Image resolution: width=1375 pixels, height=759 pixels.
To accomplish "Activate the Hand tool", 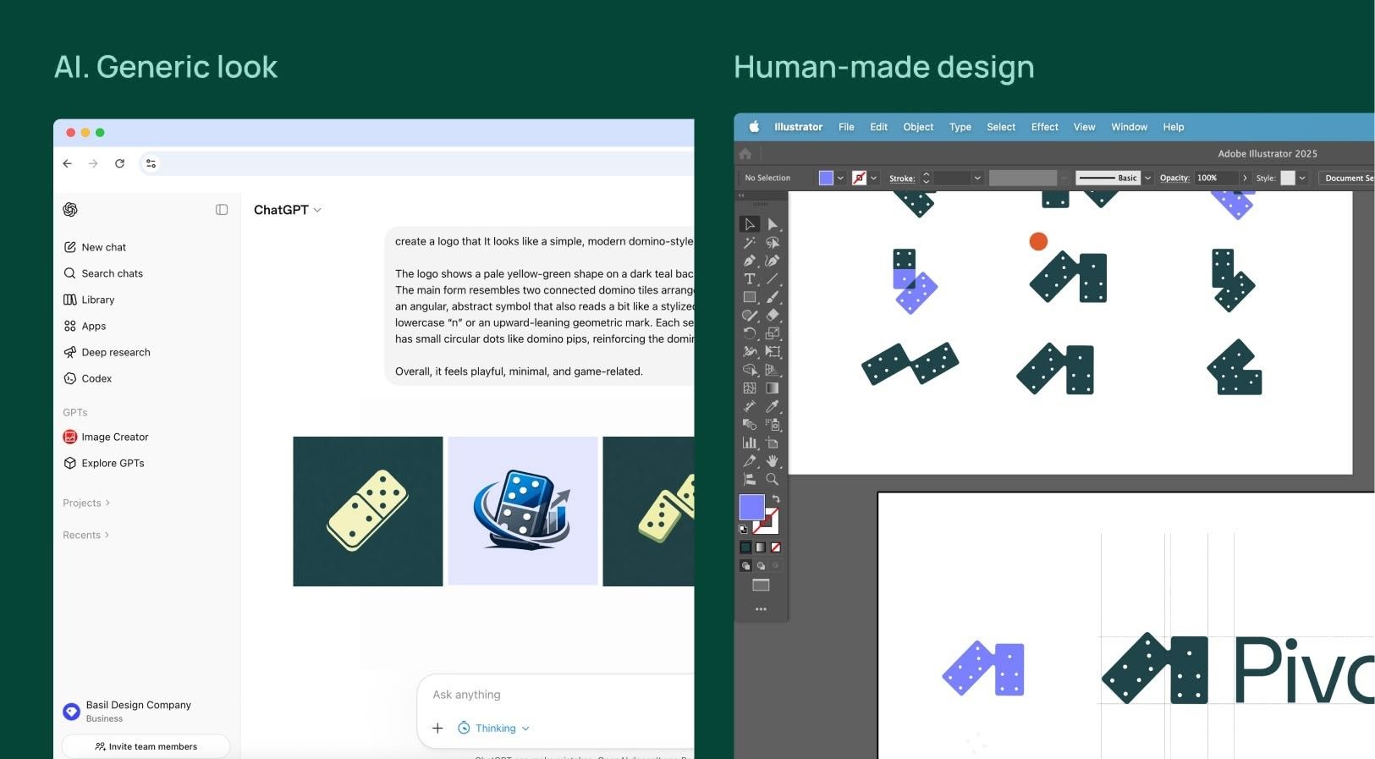I will (x=772, y=461).
